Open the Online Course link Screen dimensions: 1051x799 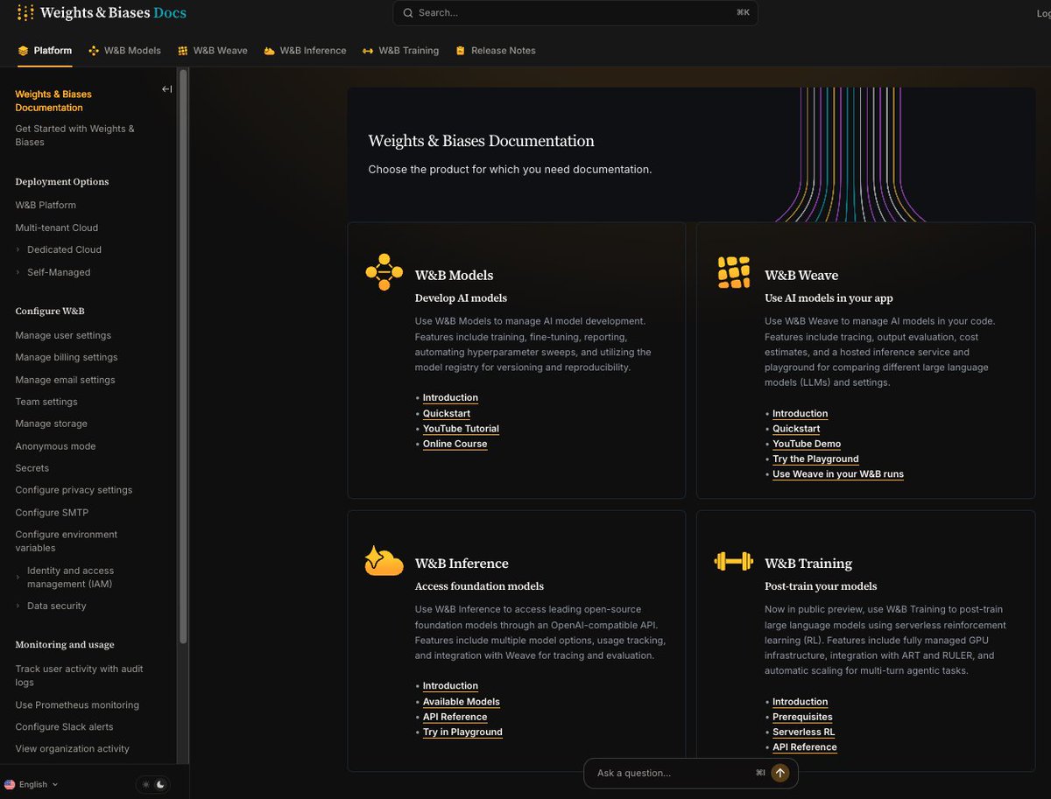click(x=455, y=444)
